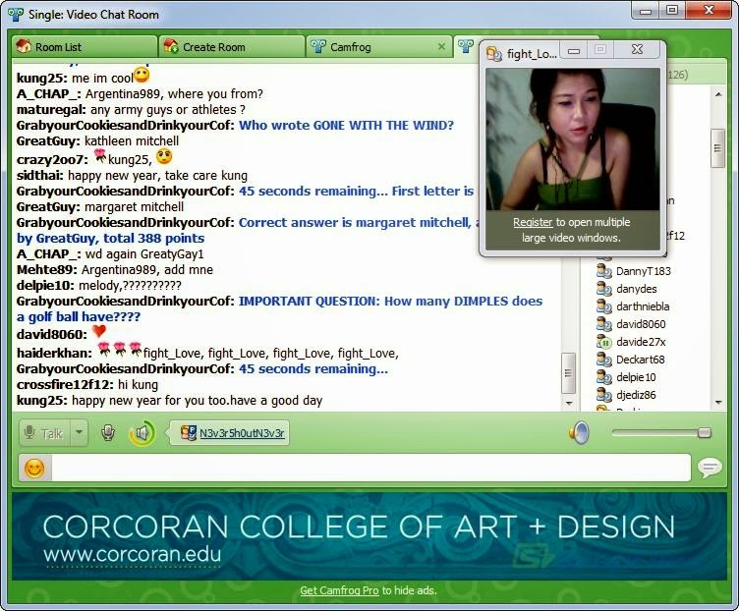Click haiderkhan's rose emoticons
The height and width of the screenshot is (611, 739).
point(120,350)
